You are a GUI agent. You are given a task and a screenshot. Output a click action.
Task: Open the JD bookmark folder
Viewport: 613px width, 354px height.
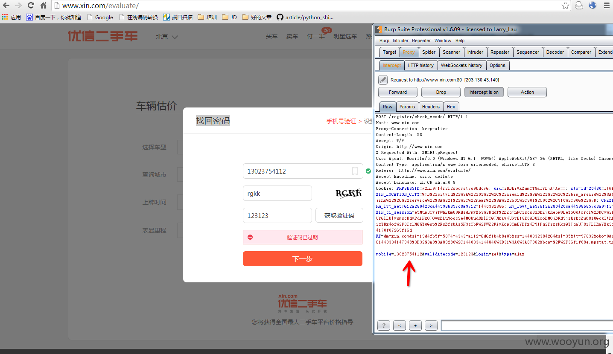click(x=229, y=17)
